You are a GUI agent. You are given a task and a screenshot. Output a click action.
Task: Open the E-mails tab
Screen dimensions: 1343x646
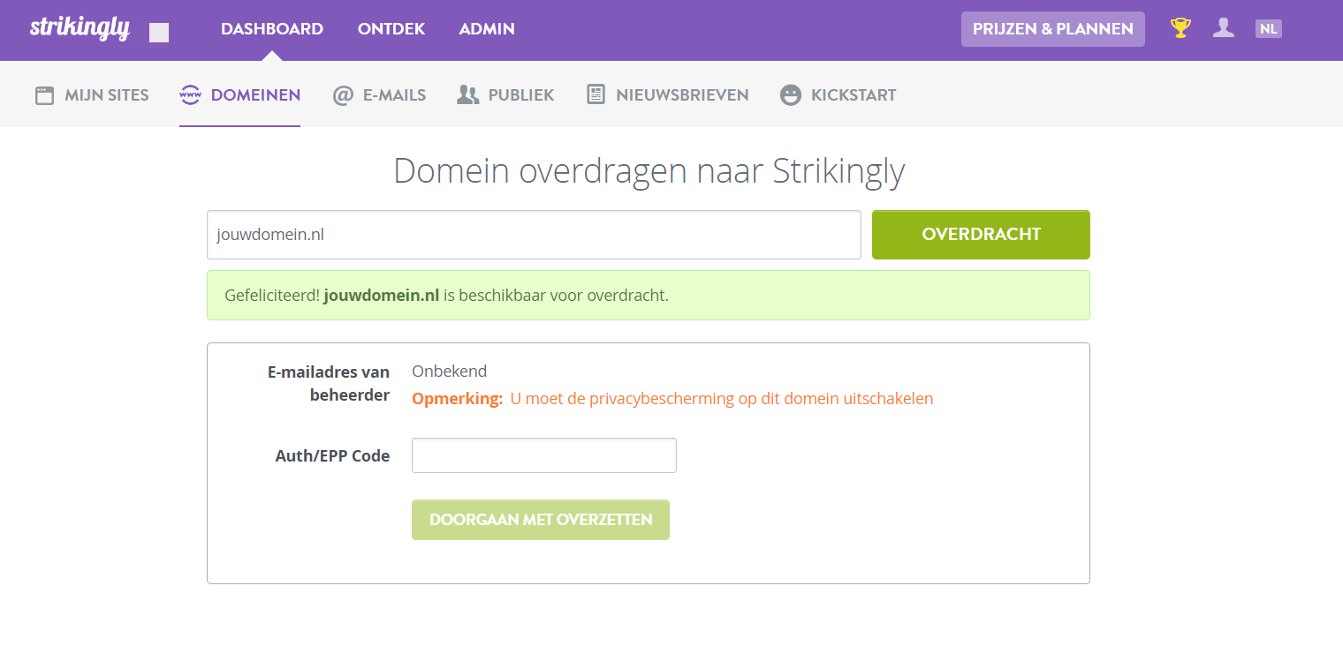point(379,95)
